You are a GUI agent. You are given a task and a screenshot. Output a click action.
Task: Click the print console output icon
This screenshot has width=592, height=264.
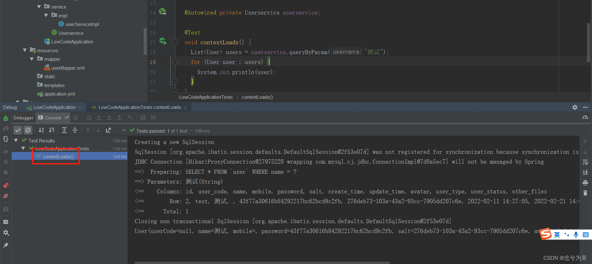pyautogui.click(x=585, y=183)
